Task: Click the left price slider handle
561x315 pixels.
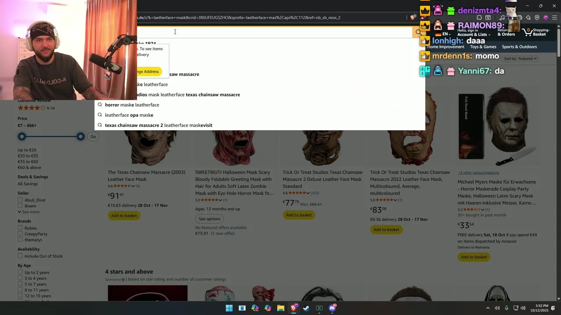Action: [x=22, y=136]
